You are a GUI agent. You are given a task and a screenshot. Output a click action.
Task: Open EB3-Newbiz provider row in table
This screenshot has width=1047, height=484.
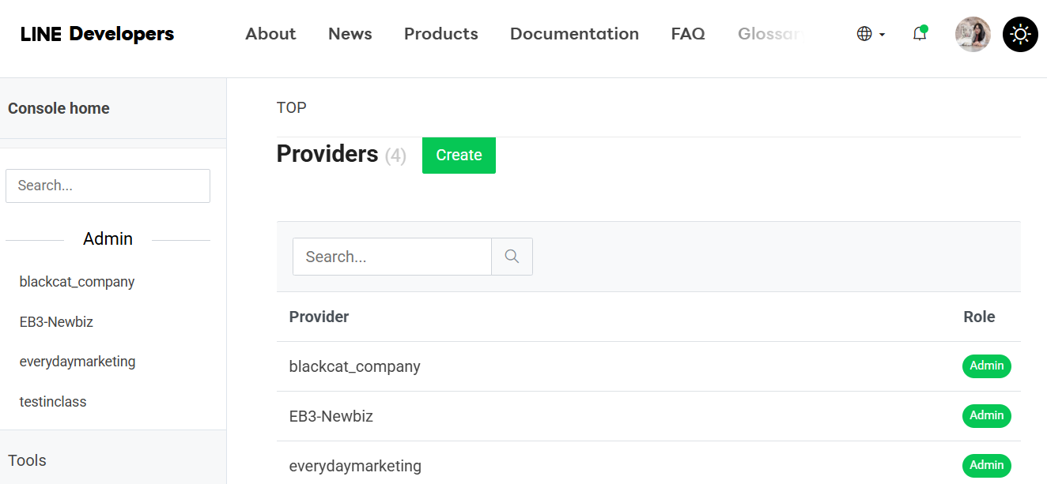[648, 416]
